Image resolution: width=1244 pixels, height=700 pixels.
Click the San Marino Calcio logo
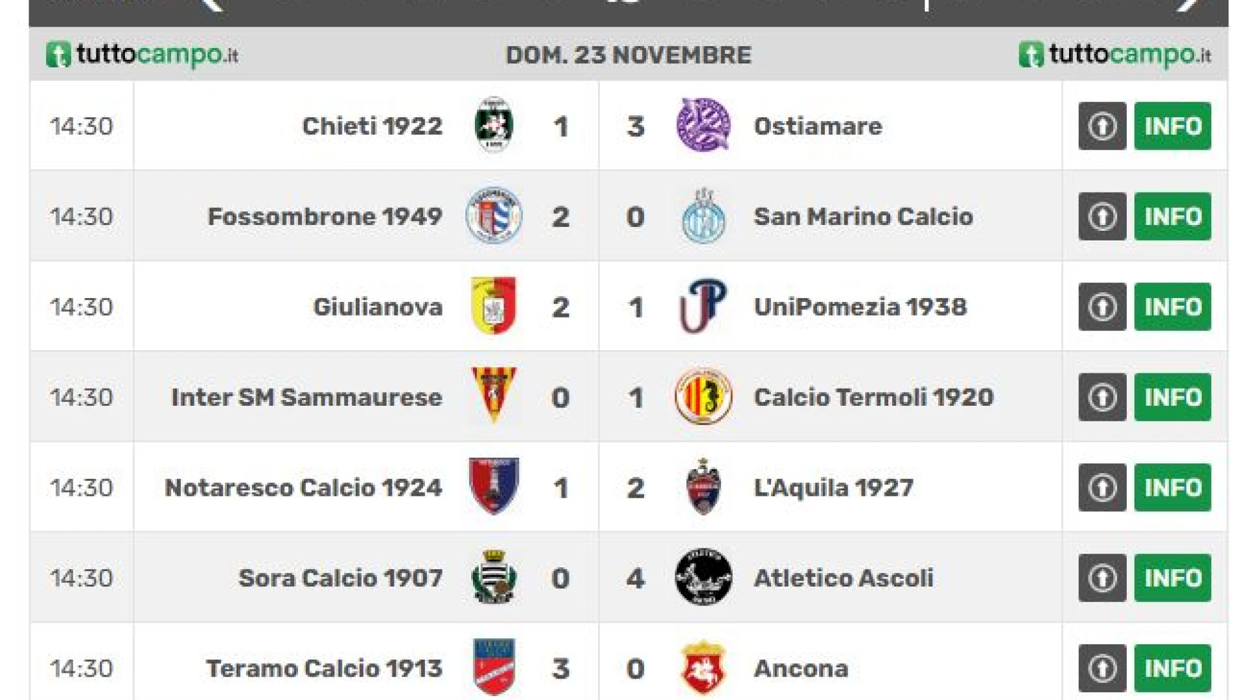coord(703,216)
